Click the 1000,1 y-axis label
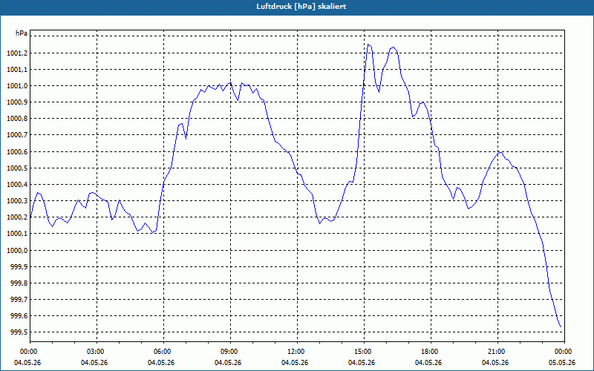This screenshot has width=594, height=371. [17, 234]
